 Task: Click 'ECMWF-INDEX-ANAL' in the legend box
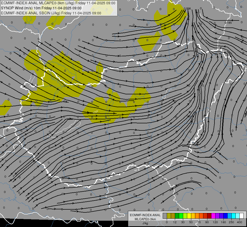pyautogui.click(x=145, y=215)
